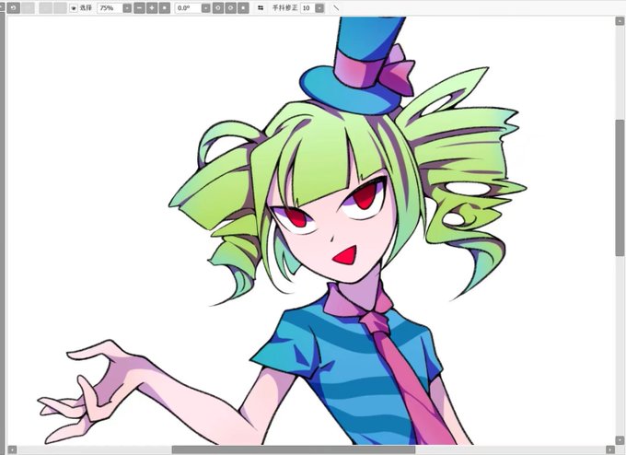The height and width of the screenshot is (455, 626).
Task: Click the undo arrow button
Action: 14,7
